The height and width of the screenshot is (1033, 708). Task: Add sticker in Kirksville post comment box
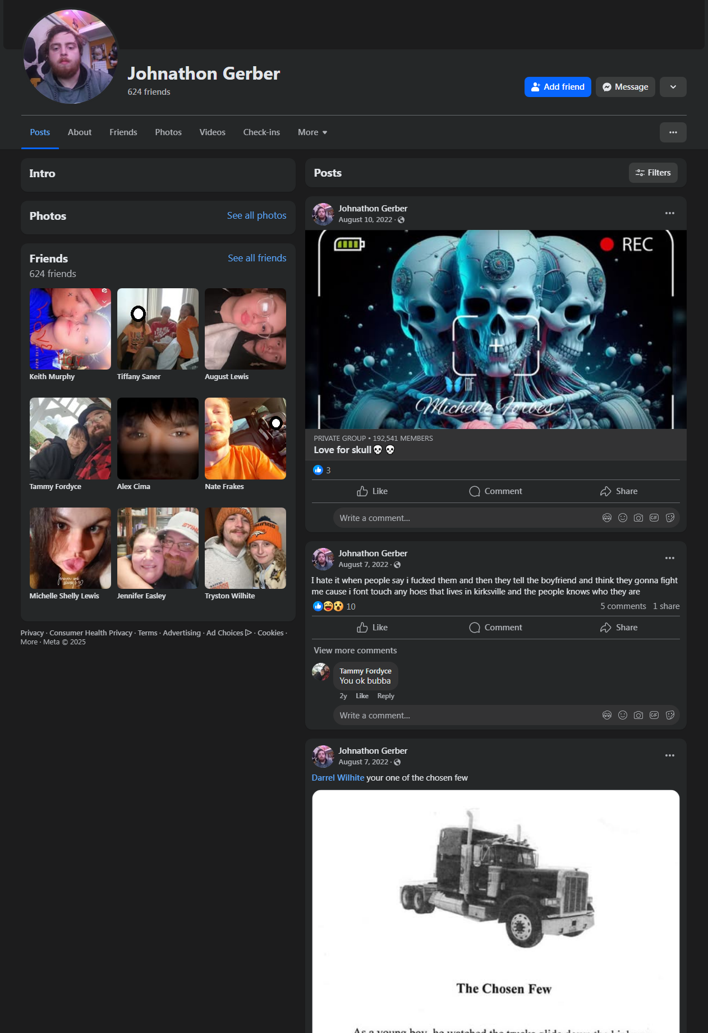(670, 715)
